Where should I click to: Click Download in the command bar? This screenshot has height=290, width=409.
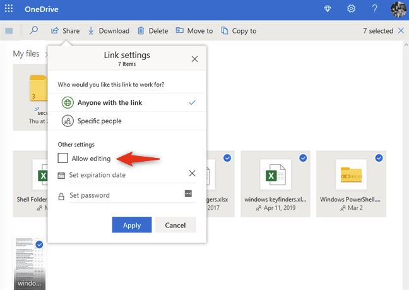click(x=109, y=31)
